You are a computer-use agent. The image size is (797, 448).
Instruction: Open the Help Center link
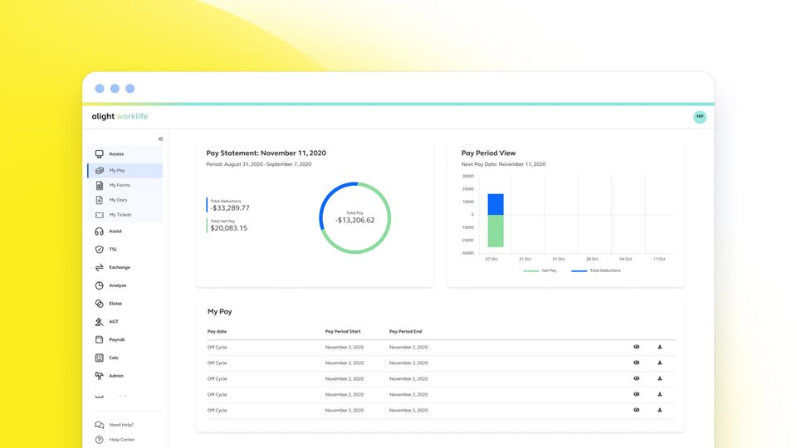121,440
